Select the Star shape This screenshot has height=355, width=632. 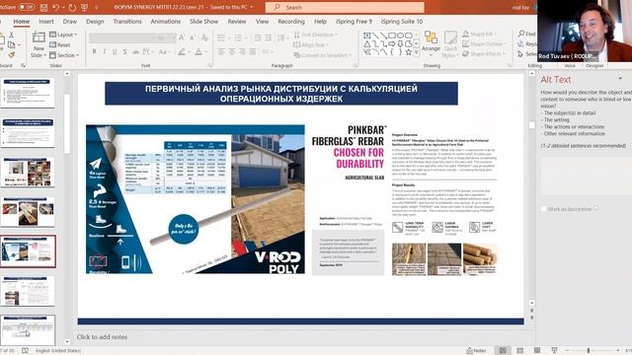(x=408, y=52)
